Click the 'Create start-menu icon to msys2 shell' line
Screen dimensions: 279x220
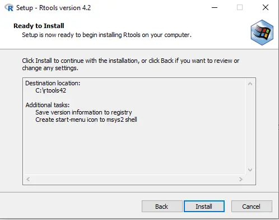coord(86,120)
